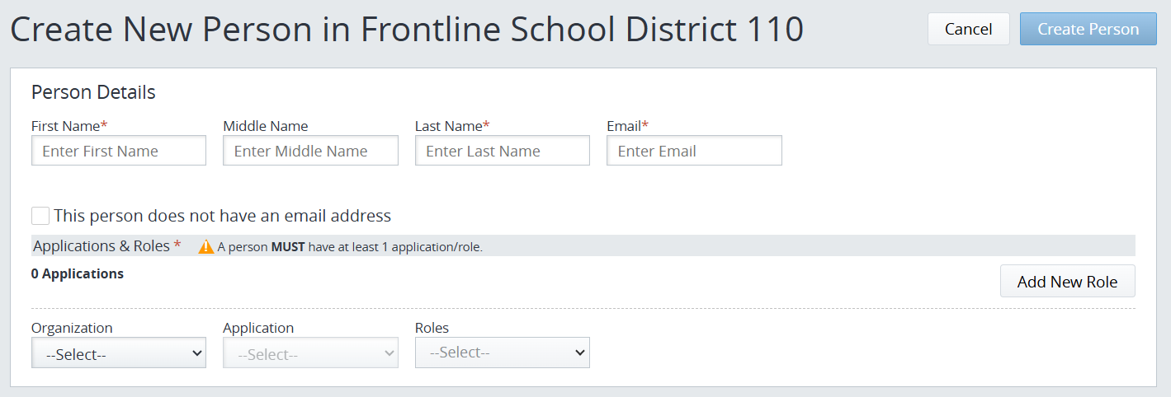The image size is (1171, 397).
Task: Focus the Enter Middle Name field
Action: [x=310, y=151]
